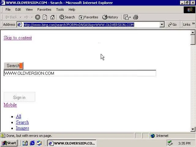Open the View menu
196x147 pixels.
click(x=29, y=9)
